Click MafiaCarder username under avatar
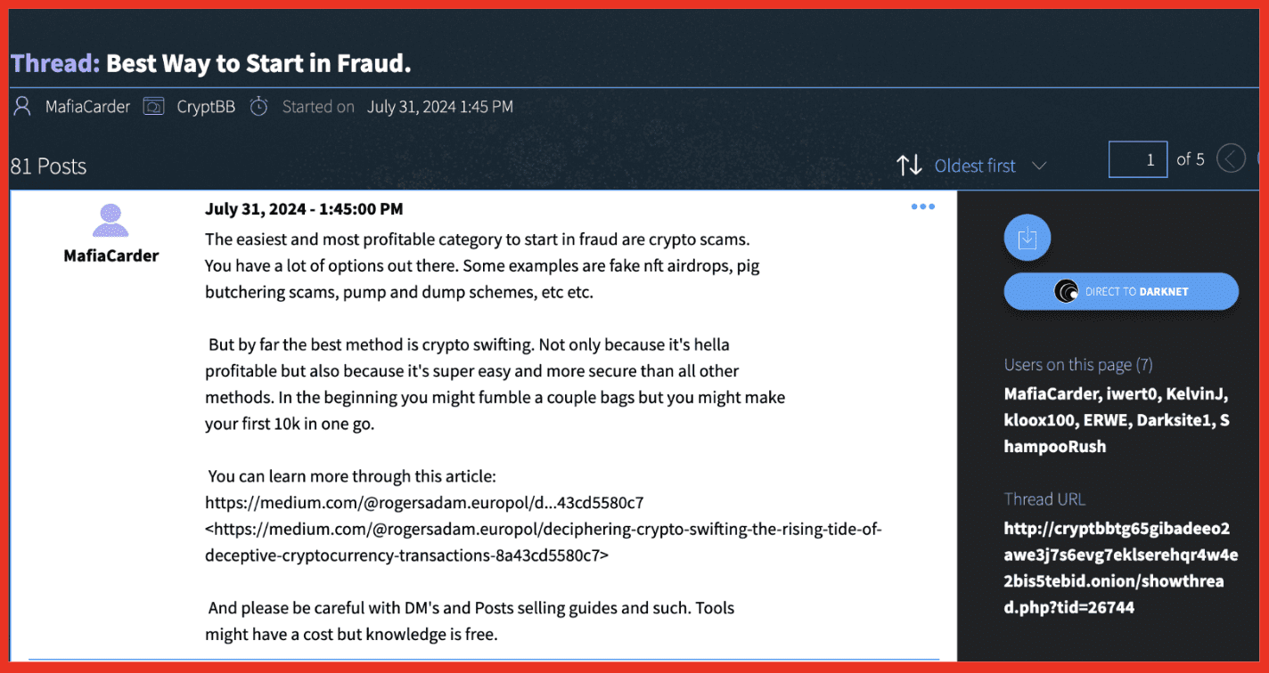 [111, 255]
